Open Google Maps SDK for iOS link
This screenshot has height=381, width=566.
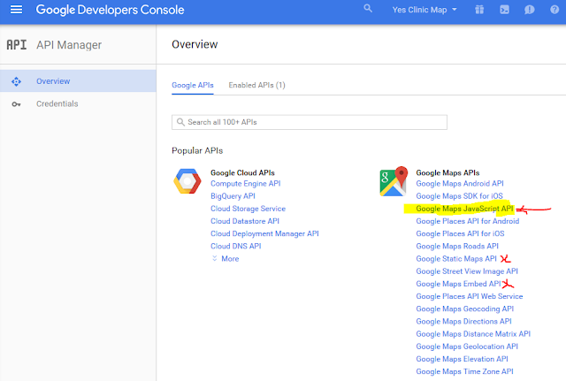point(459,196)
